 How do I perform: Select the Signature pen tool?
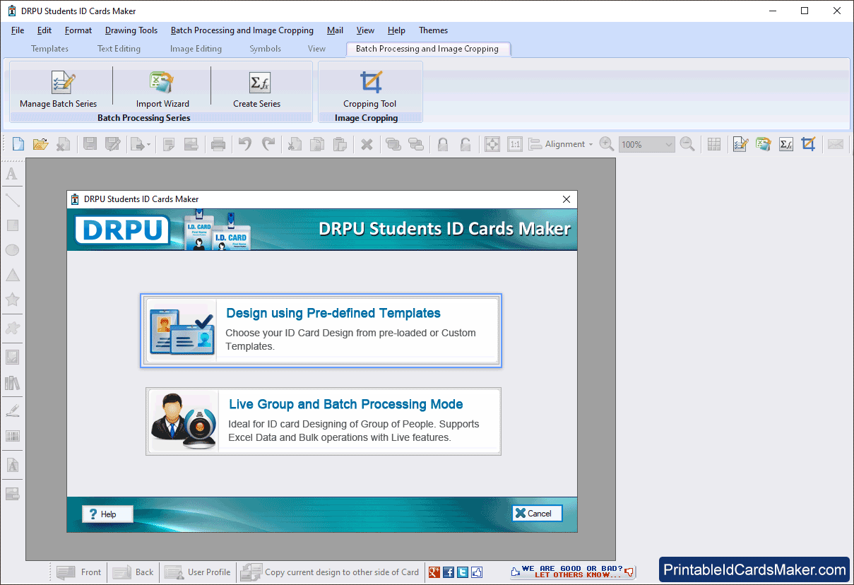(x=12, y=410)
